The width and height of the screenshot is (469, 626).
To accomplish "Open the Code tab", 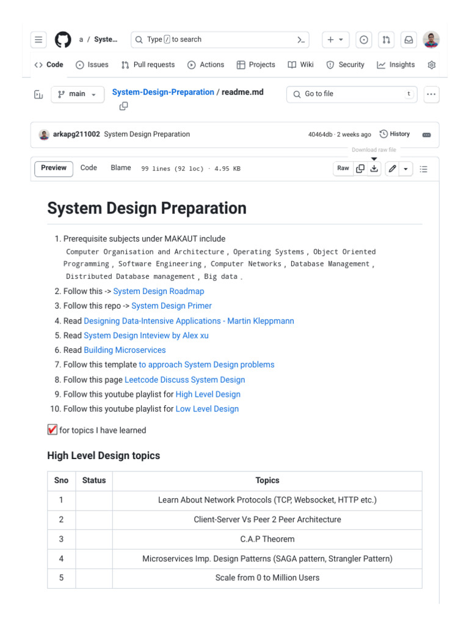I will [x=49, y=65].
